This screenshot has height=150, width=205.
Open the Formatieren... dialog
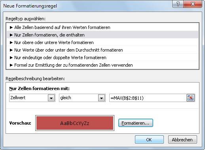(136, 123)
